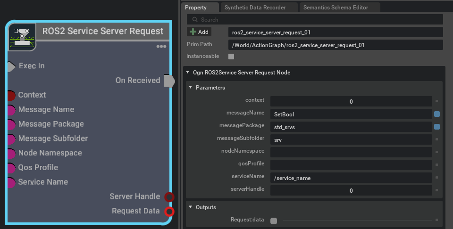Viewport: 453px width, 229px height.
Task: Click the serviceName input field
Action: (351, 178)
